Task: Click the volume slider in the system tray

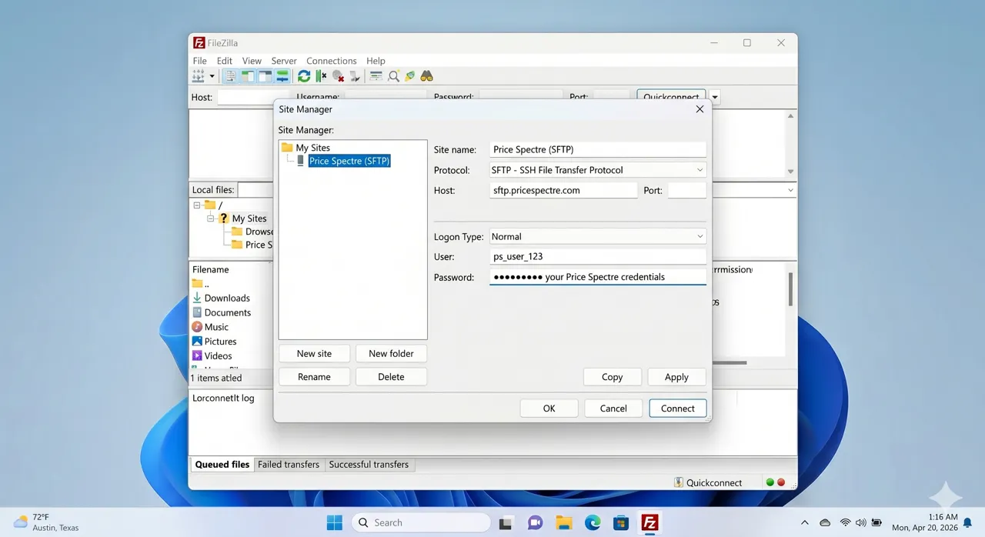Action: click(x=861, y=522)
